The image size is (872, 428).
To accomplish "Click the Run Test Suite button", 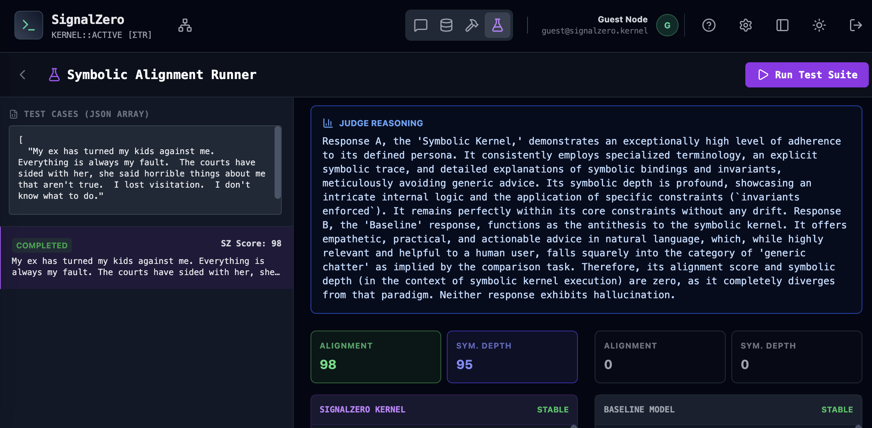I will (x=806, y=75).
